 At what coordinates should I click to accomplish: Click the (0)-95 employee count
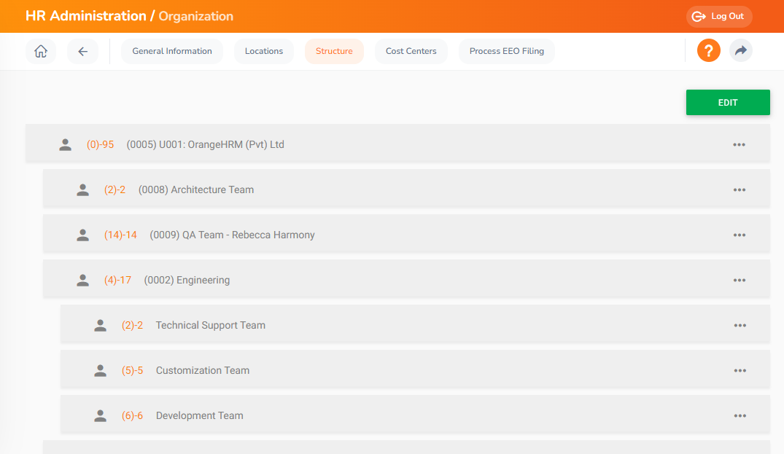pos(100,145)
